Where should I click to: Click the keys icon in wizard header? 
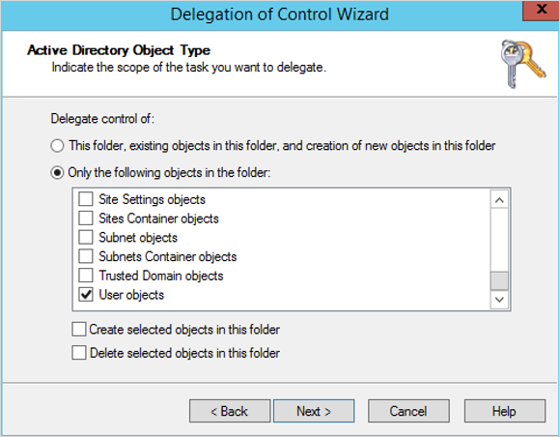pos(523,64)
